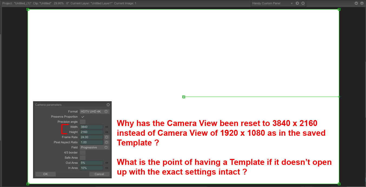Viewport: 366px width, 187px height.
Task: Select the top-right camera frame corner handle
Action: pyautogui.click(x=339, y=9)
